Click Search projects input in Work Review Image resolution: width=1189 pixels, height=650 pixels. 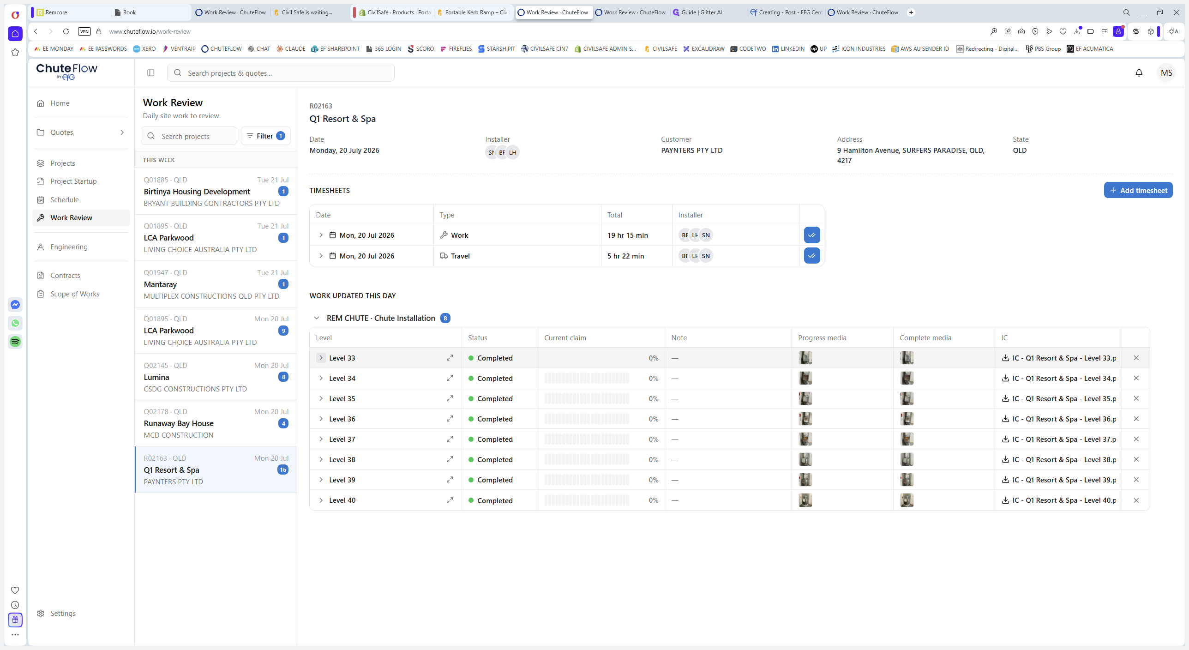pyautogui.click(x=189, y=136)
